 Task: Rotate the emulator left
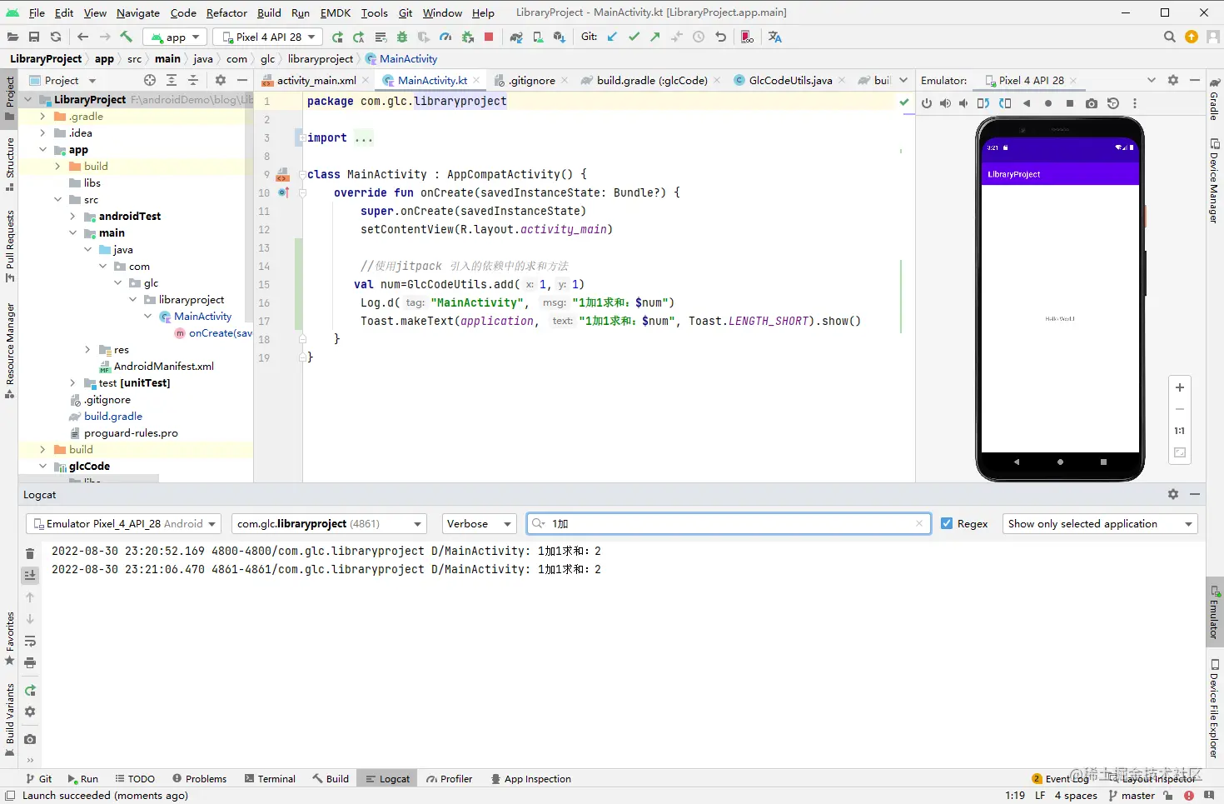(x=983, y=103)
